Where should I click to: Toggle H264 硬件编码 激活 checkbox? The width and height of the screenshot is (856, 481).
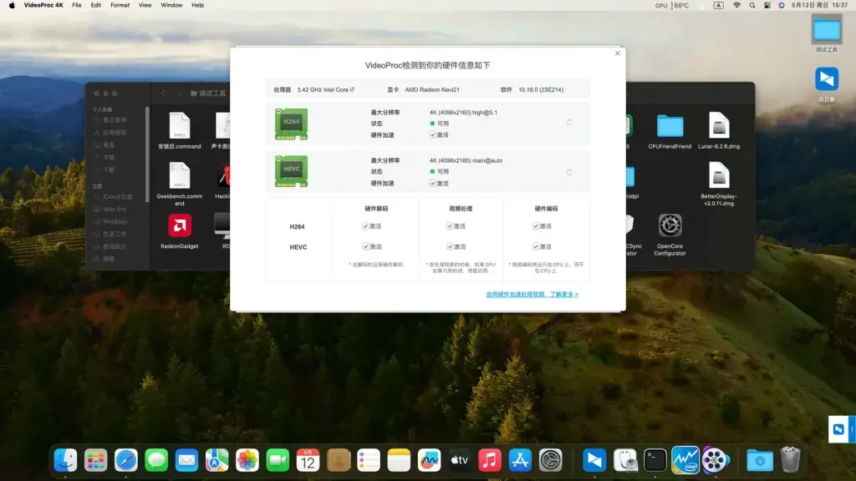coord(536,225)
